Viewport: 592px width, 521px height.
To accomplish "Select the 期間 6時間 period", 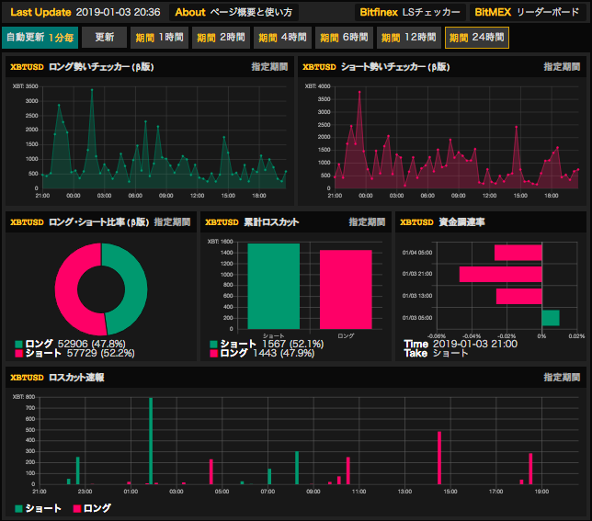I will tap(344, 38).
